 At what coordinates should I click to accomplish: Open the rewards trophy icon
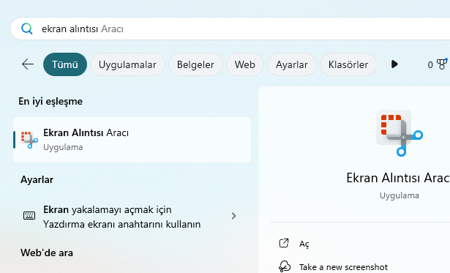(x=442, y=64)
